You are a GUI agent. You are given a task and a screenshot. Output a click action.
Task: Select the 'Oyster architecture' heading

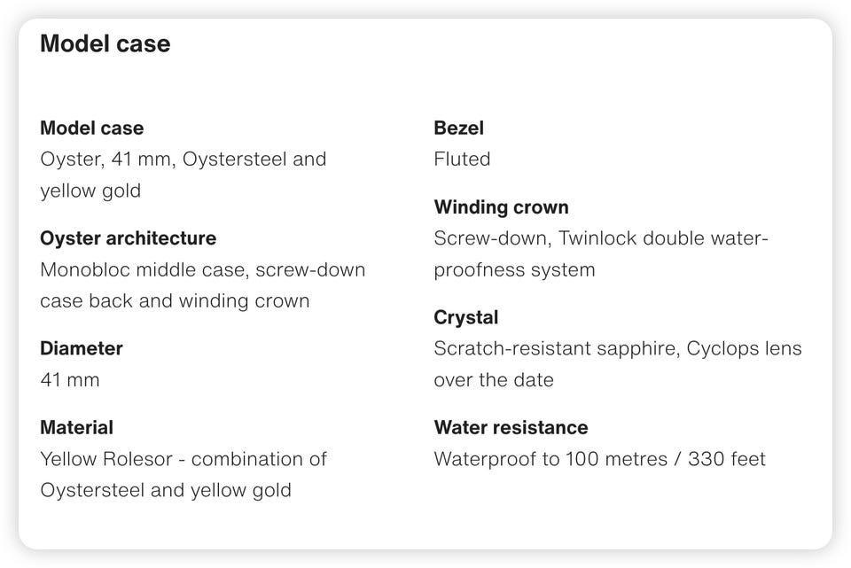(128, 238)
